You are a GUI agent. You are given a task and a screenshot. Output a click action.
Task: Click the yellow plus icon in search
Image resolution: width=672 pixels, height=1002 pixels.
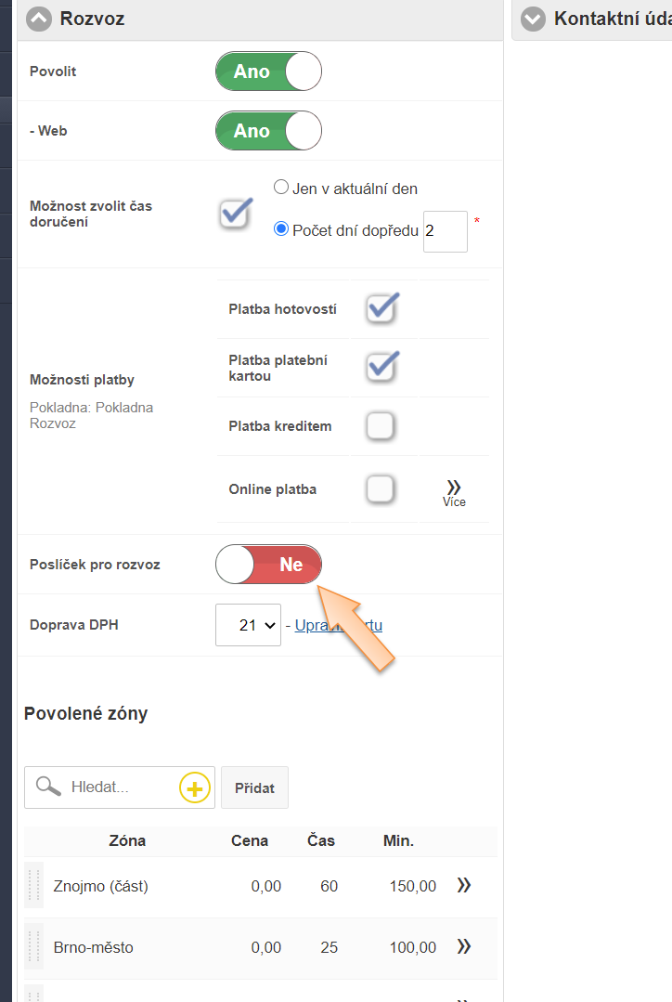(x=194, y=788)
